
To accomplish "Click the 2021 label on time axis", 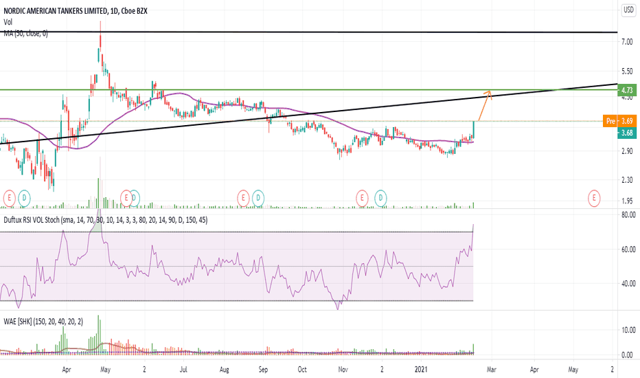I will click(x=421, y=370).
